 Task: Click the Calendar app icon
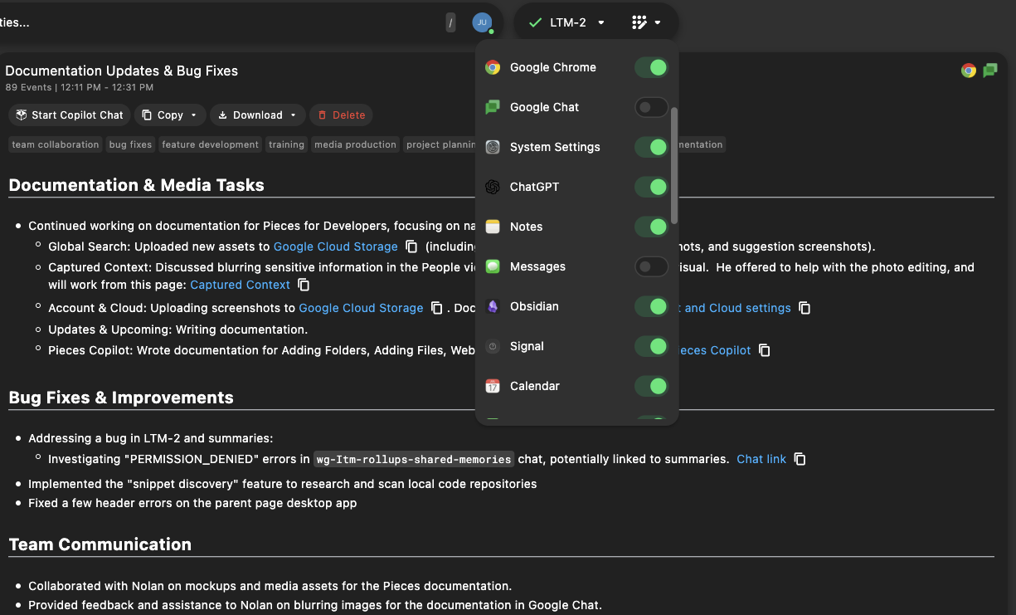pos(493,386)
